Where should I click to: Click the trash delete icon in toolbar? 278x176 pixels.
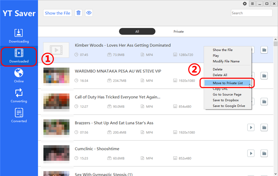click(x=79, y=13)
